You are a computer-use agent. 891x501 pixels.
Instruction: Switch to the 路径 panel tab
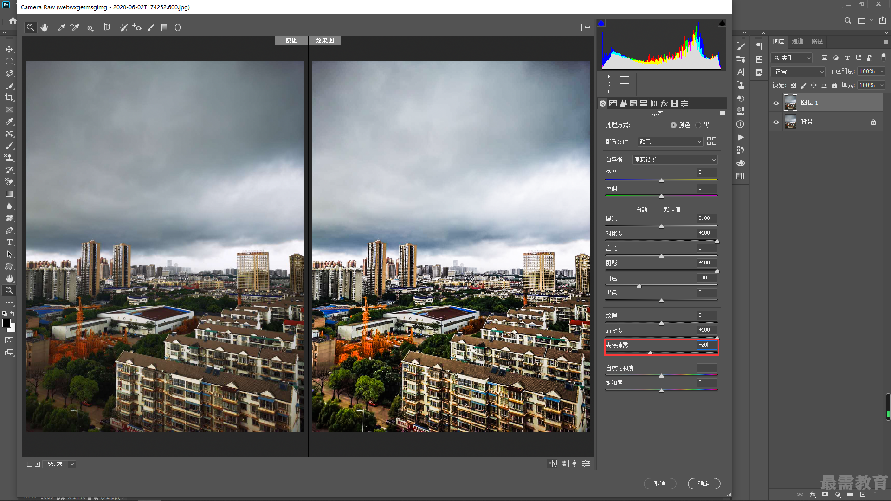tap(817, 41)
